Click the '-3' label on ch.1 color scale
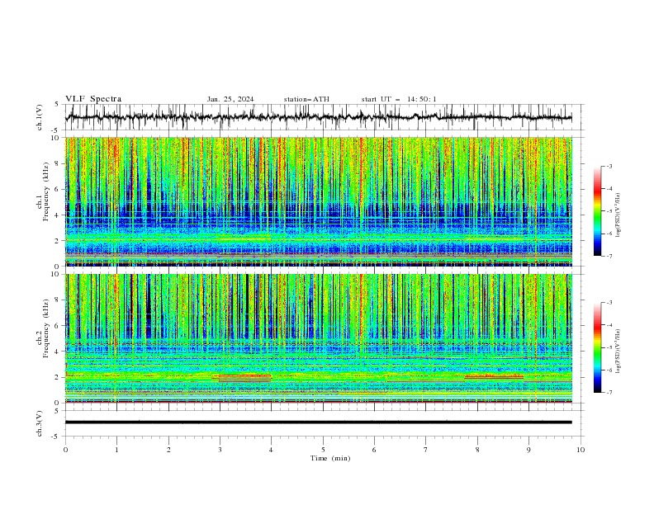Image resolution: width=654 pixels, height=505 pixels. 609,166
